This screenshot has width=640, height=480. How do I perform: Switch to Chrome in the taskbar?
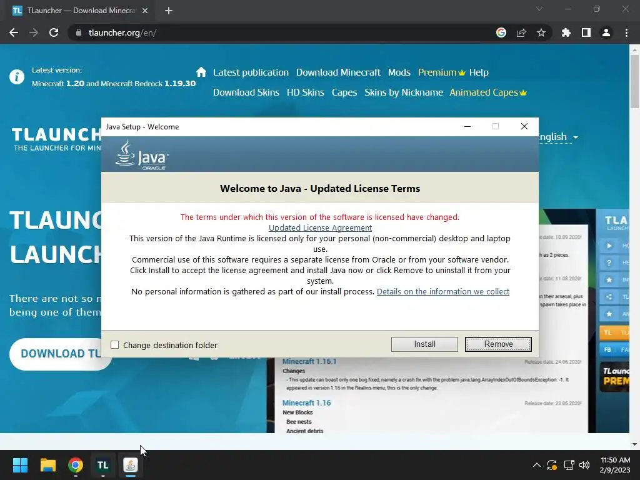click(x=76, y=465)
